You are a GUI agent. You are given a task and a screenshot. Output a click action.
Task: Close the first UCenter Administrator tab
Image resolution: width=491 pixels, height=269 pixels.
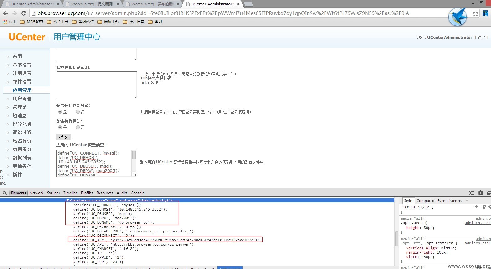(58, 4)
